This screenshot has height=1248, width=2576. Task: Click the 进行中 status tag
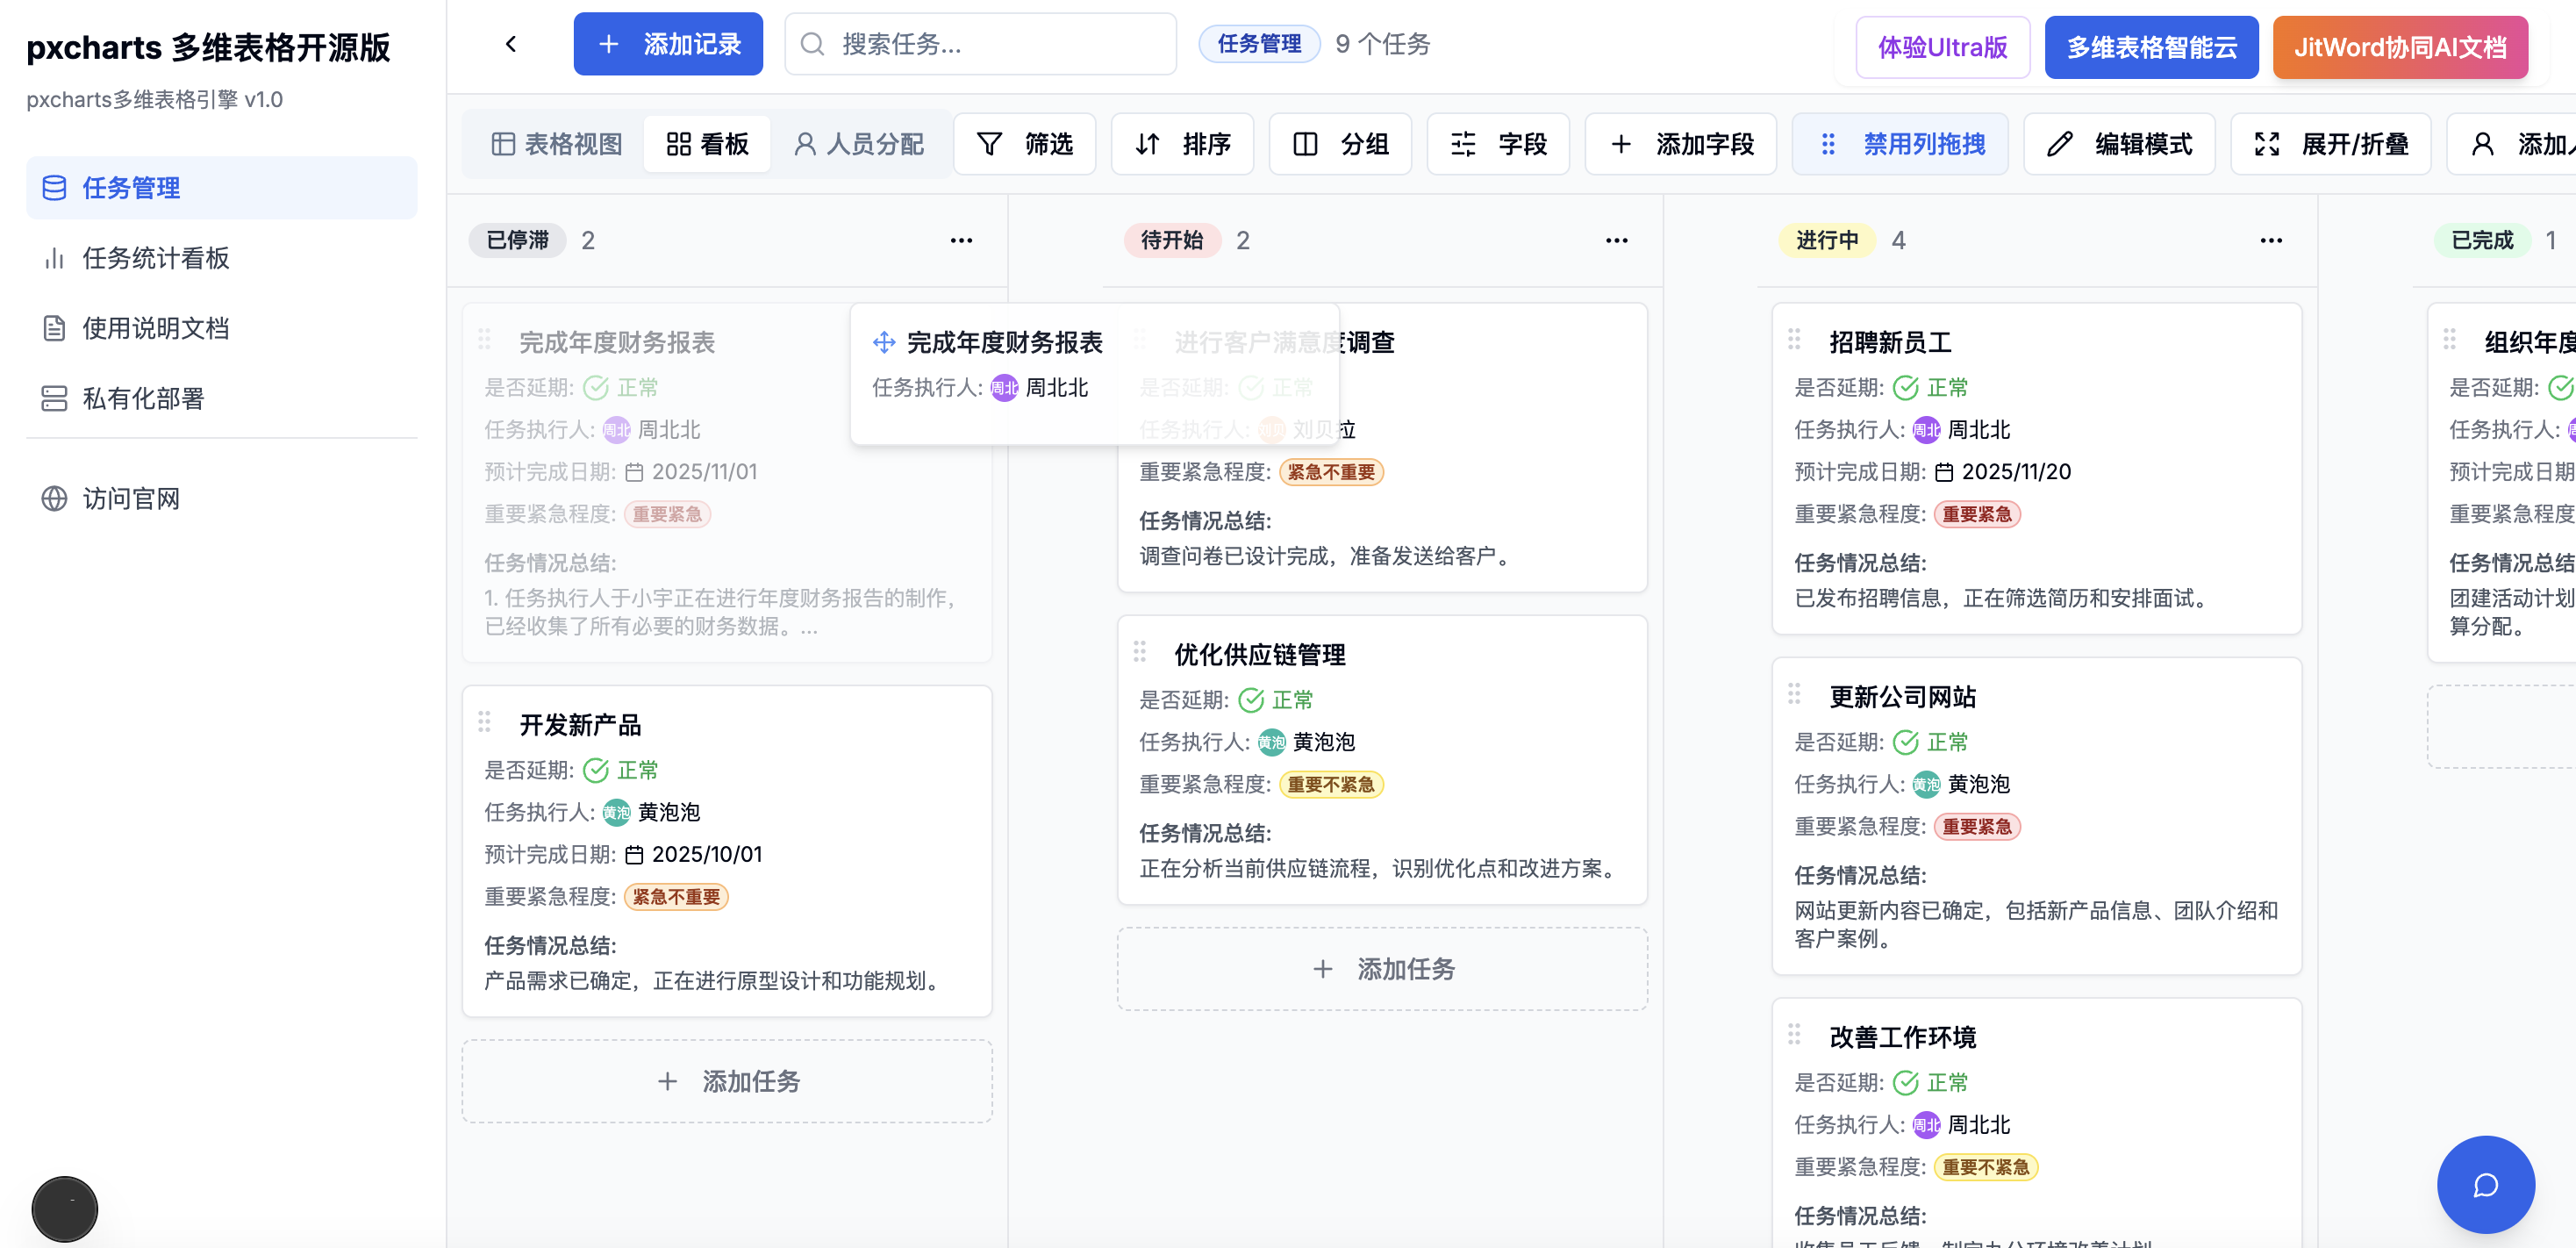1827,240
